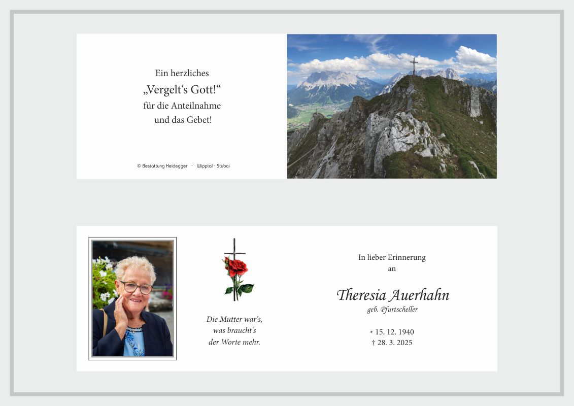
Task: Select the name "Theresia Auerhahn"
Action: pyautogui.click(x=393, y=295)
